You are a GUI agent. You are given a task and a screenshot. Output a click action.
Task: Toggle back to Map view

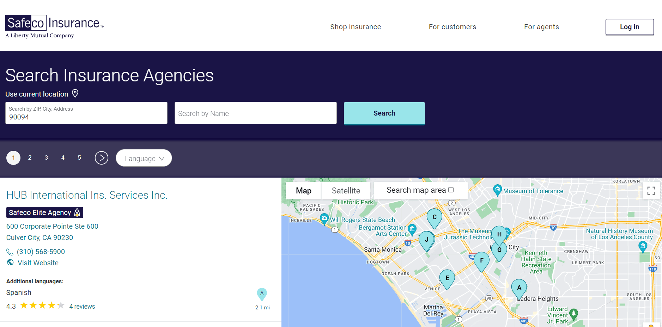point(303,190)
